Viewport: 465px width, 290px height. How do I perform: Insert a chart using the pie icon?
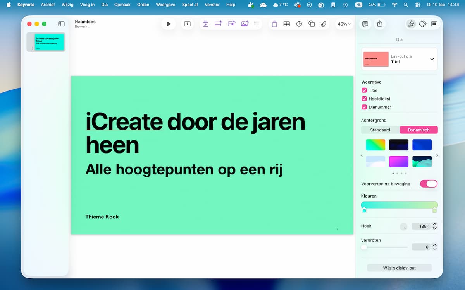coord(299,24)
